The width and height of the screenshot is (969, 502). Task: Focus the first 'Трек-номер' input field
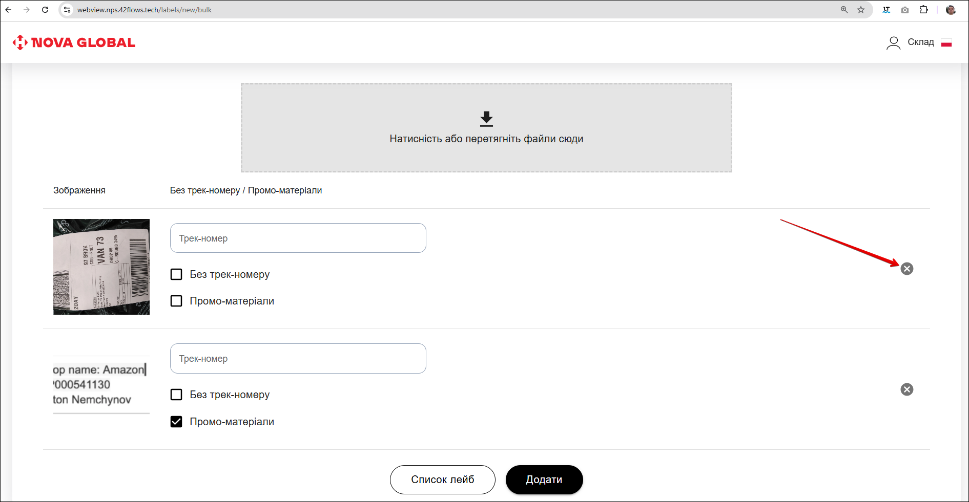pyautogui.click(x=298, y=238)
